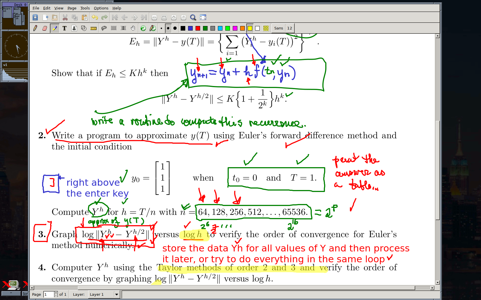Select the Eraser tool
The width and height of the screenshot is (481, 300).
pyautogui.click(x=45, y=28)
